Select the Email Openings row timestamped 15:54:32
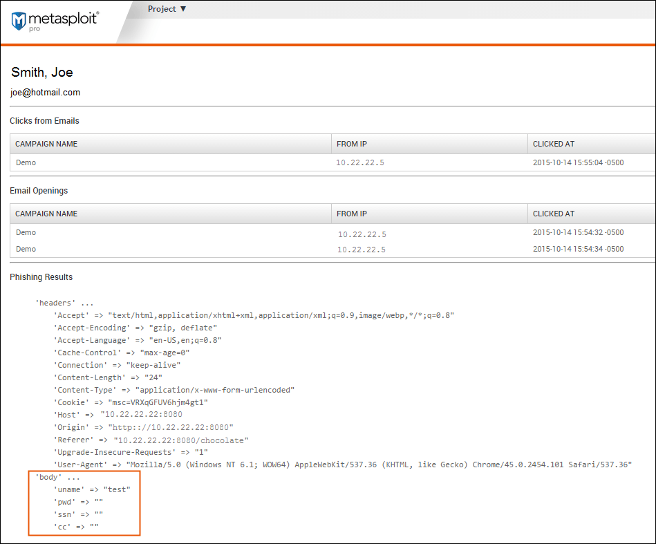This screenshot has height=544, width=656. 578,232
